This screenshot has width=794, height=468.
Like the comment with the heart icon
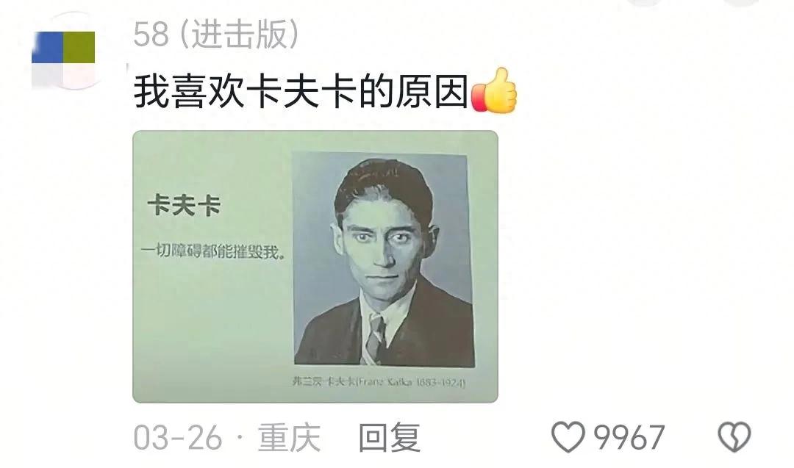click(568, 437)
